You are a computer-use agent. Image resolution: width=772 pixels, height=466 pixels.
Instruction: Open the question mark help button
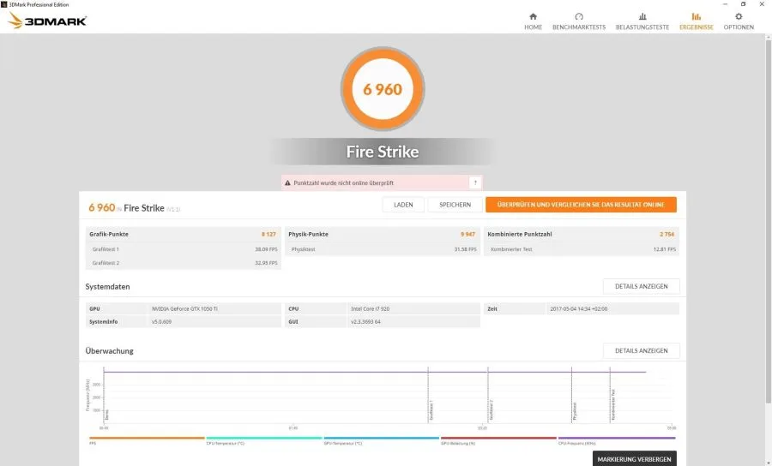pos(475,182)
